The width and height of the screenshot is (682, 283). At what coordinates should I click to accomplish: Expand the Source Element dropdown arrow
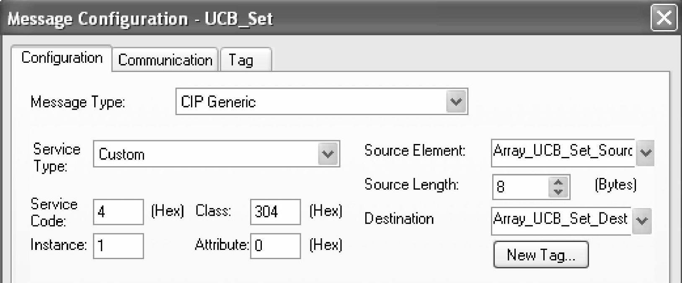[x=645, y=152]
